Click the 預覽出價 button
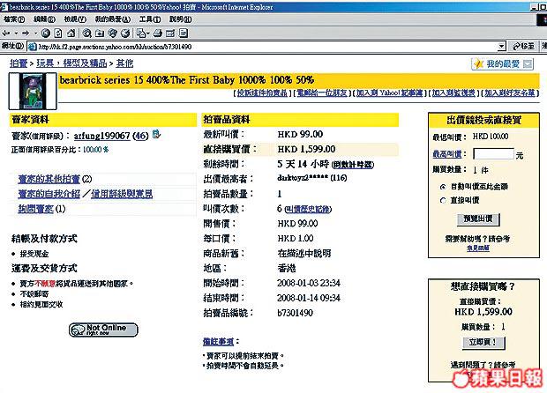The image size is (547, 393). (478, 219)
